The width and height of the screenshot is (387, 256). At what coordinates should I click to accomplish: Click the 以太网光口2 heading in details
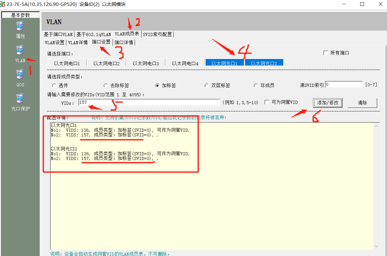pyautogui.click(x=64, y=149)
